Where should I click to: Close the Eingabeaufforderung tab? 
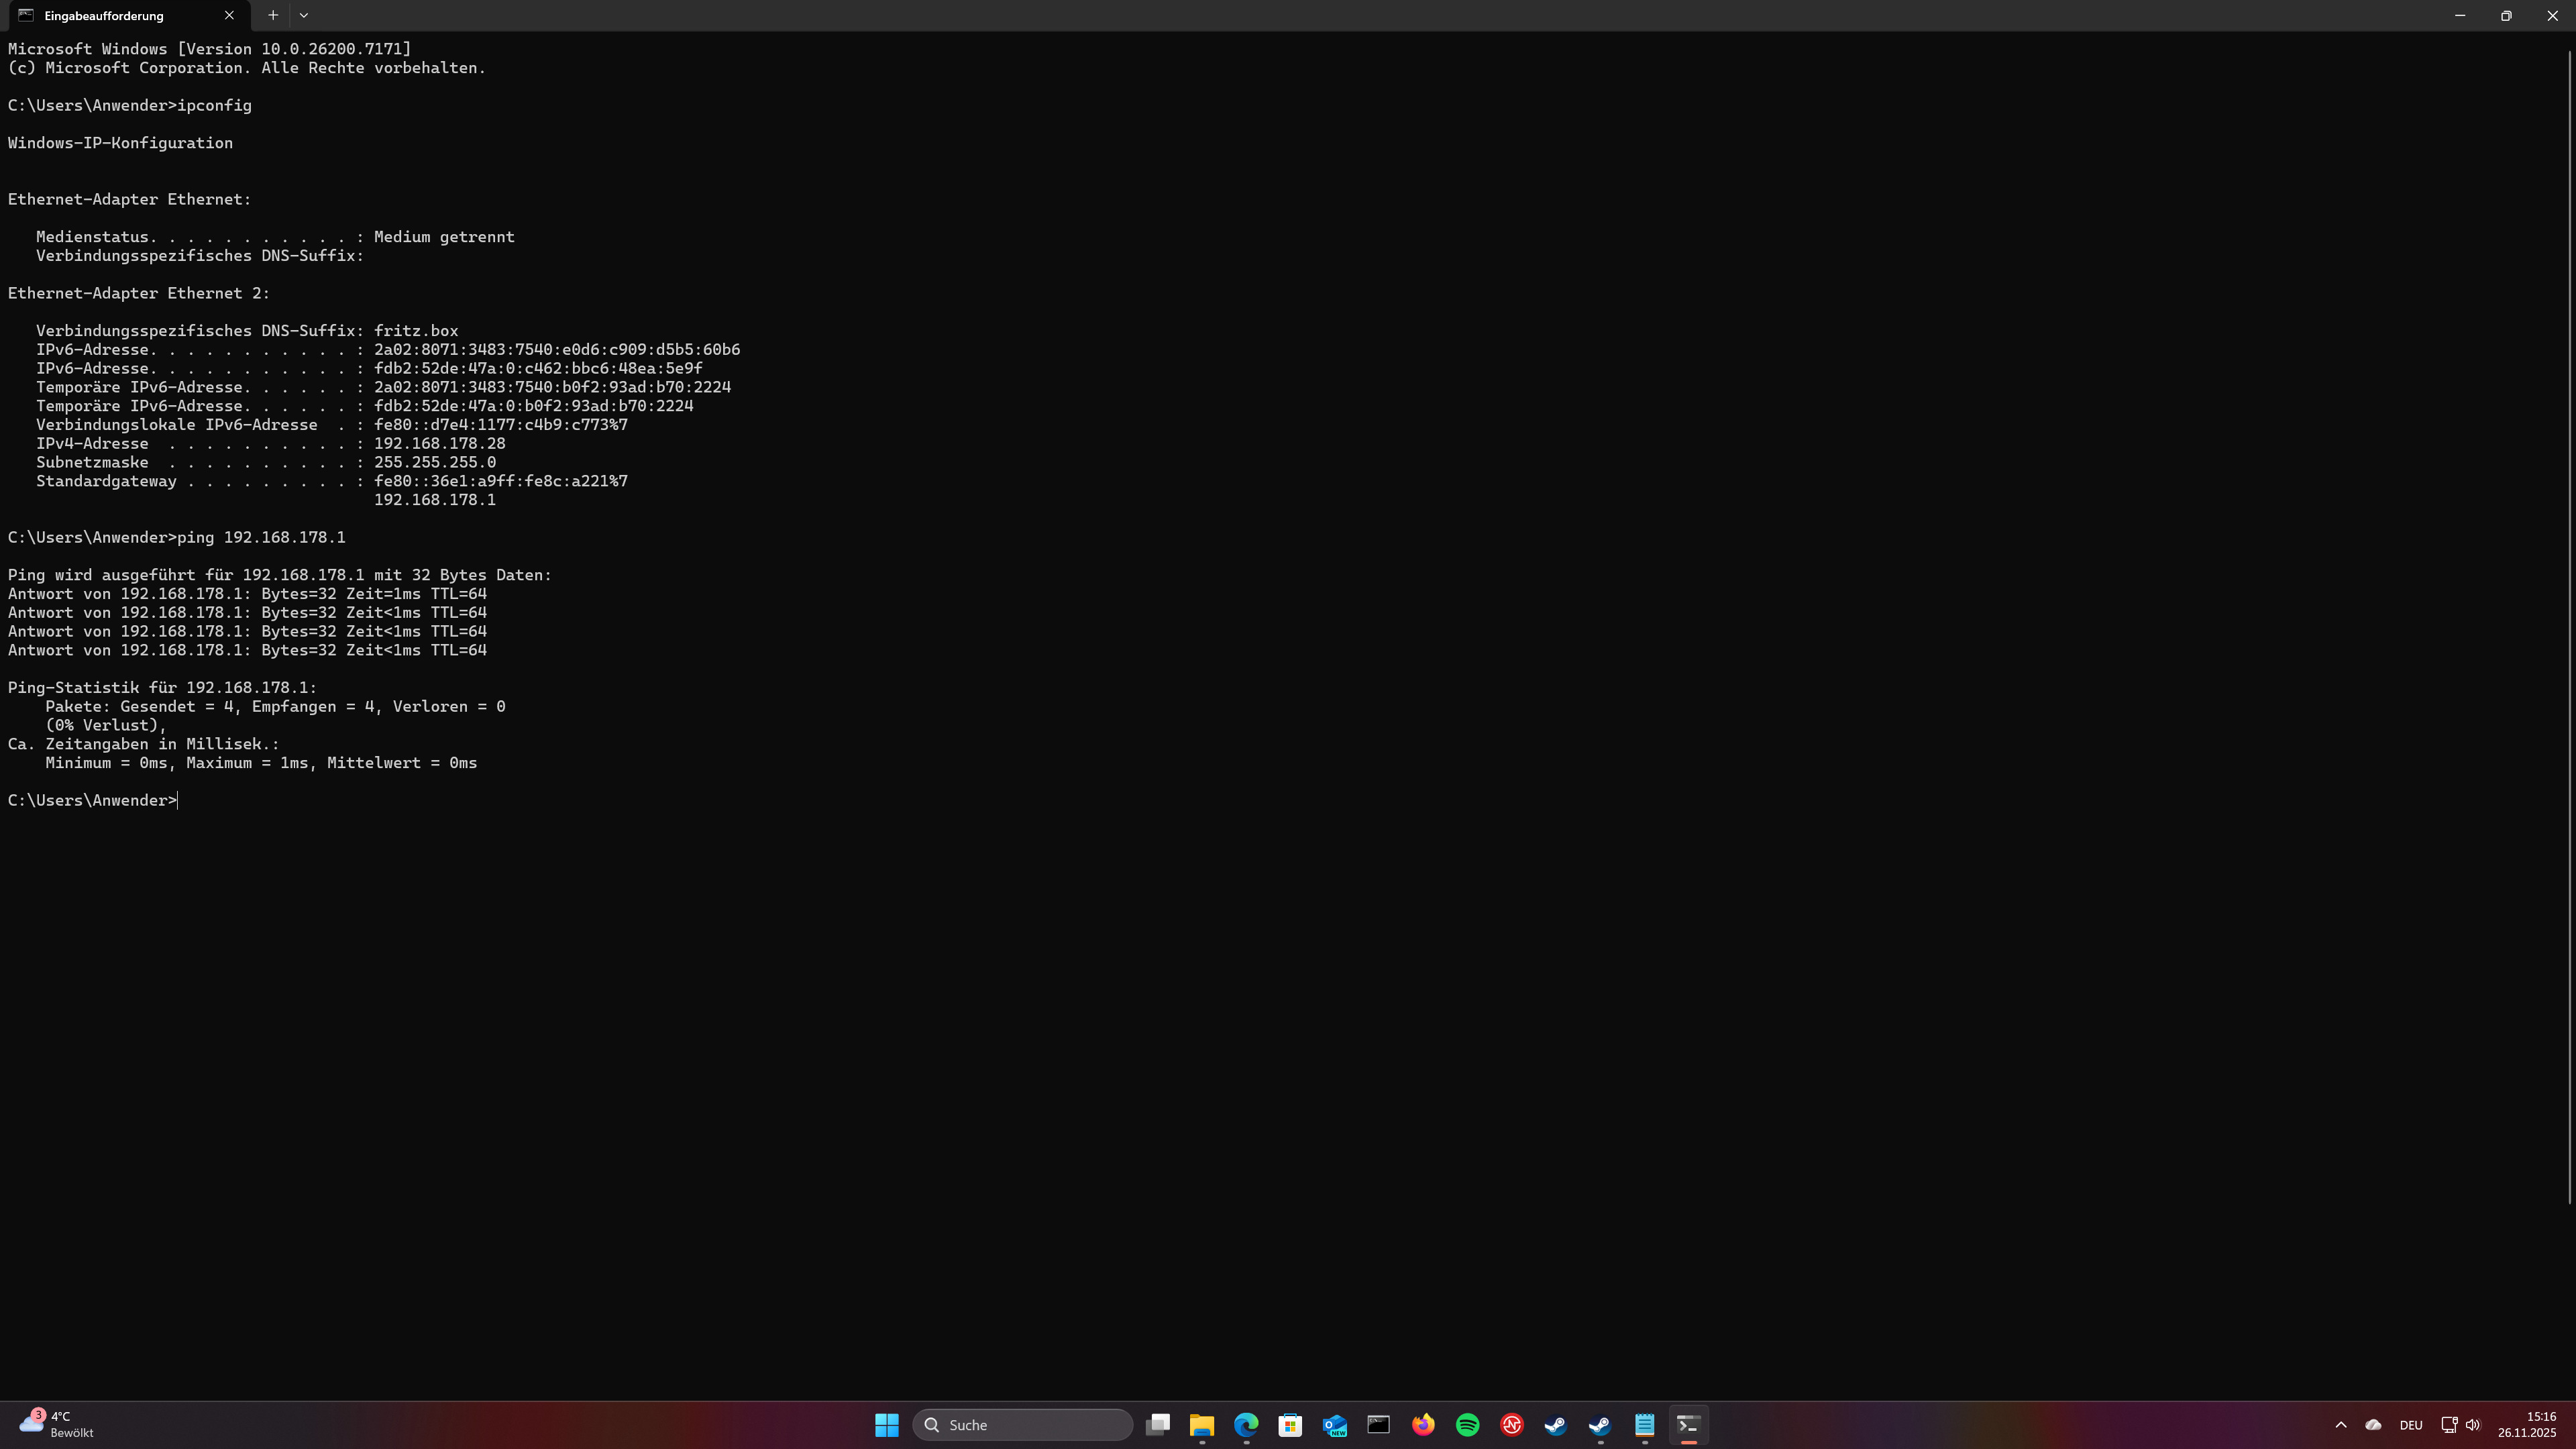pyautogui.click(x=229, y=15)
